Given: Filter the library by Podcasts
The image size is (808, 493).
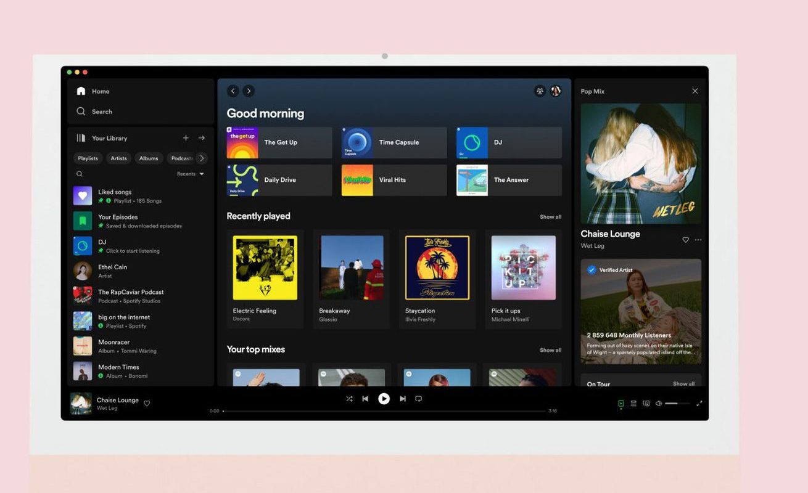Looking at the screenshot, I should pos(181,158).
